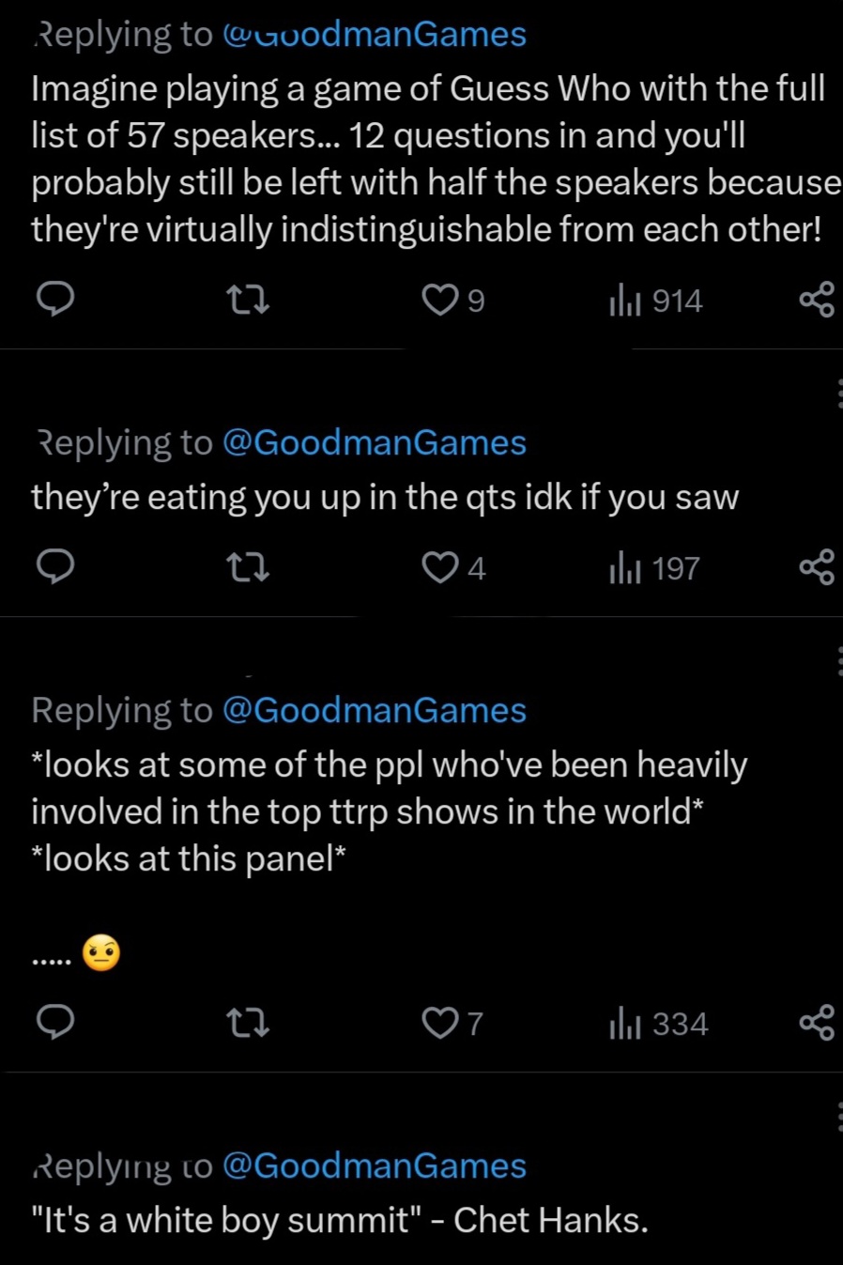Share the "eating you up" tweet
The image size is (843, 1265).
(x=816, y=568)
